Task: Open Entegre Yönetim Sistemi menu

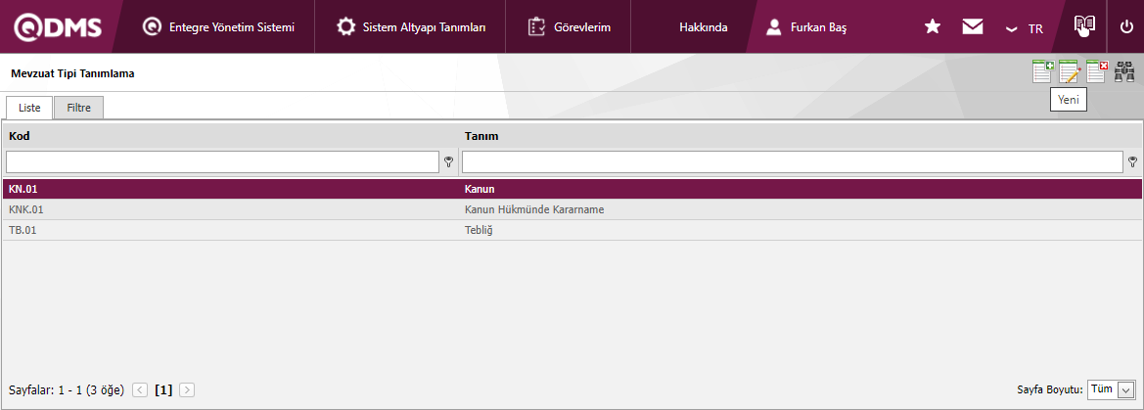Action: coord(219,27)
